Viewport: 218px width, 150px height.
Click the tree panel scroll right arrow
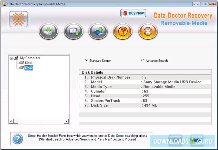coord(66,121)
